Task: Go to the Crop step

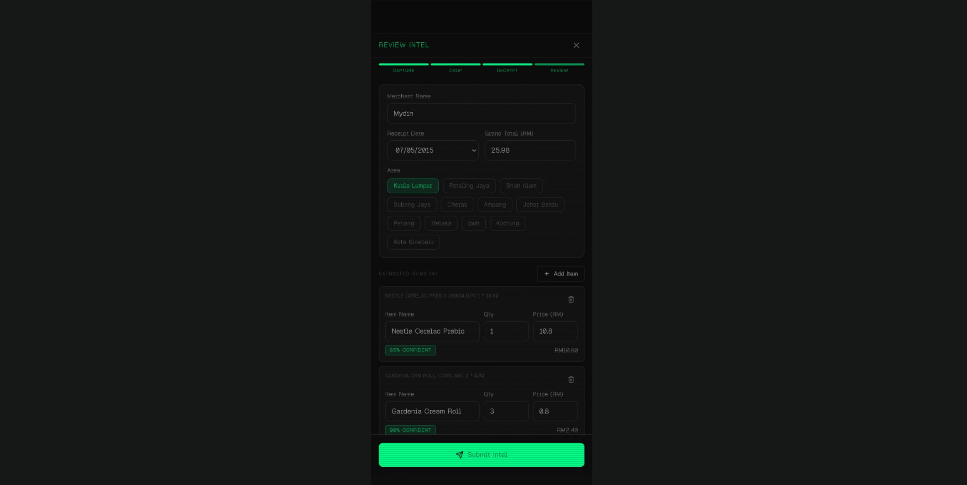Action: [455, 68]
